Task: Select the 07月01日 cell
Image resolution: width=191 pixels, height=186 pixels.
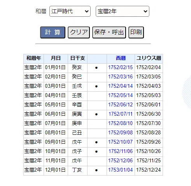Action: click(x=56, y=123)
